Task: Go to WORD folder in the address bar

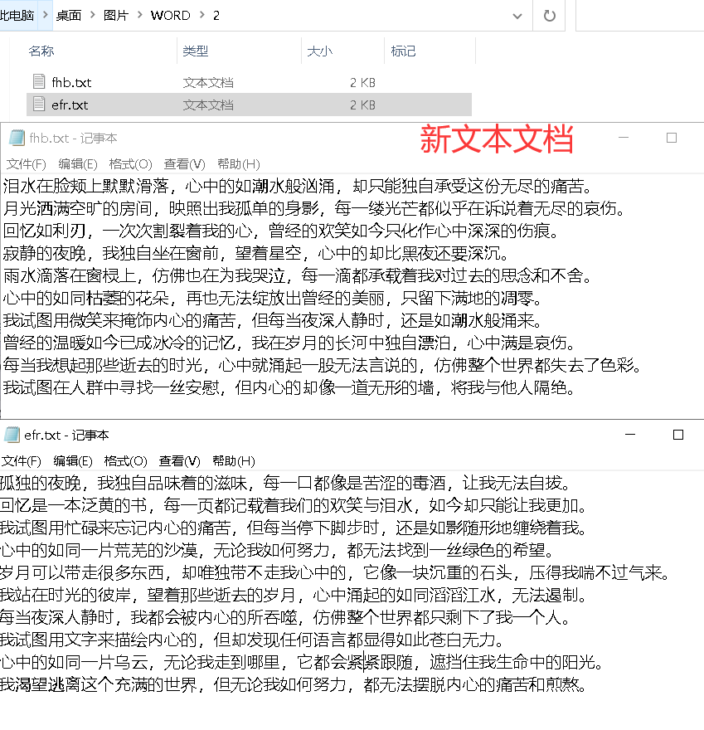Action: click(170, 16)
